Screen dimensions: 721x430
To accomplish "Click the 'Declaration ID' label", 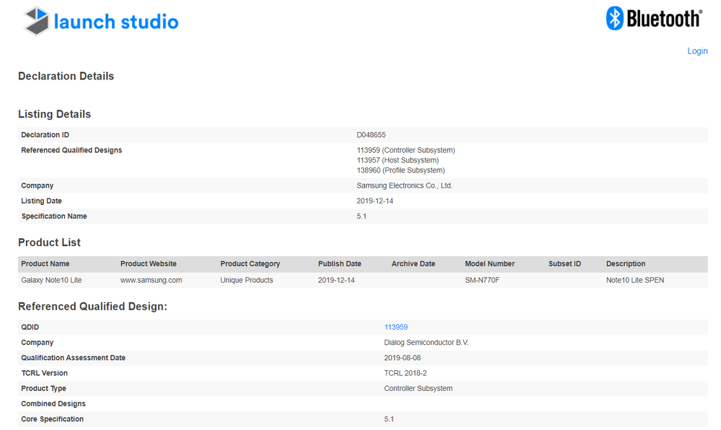I will pos(45,135).
